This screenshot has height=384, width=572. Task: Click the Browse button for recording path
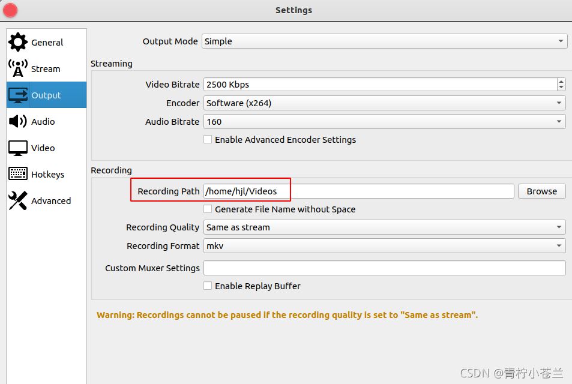[541, 191]
